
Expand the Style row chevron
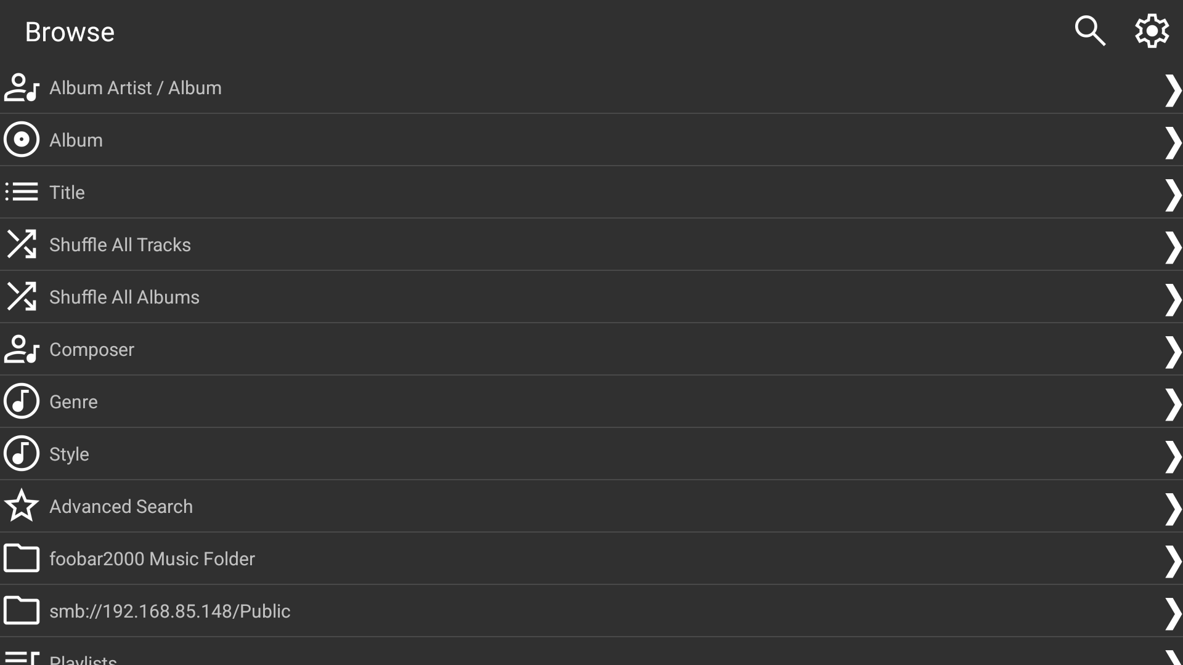tap(1172, 456)
